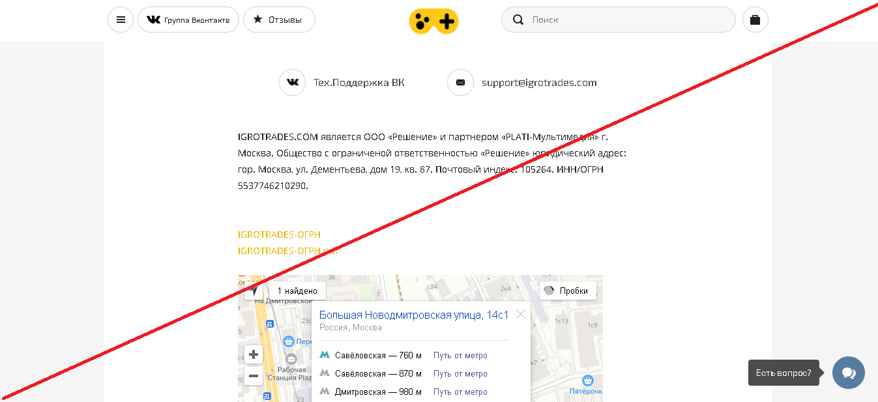The height and width of the screenshot is (402, 878).
Task: Click Путь от метро for Дмитровская 980 м
Action: [460, 392]
